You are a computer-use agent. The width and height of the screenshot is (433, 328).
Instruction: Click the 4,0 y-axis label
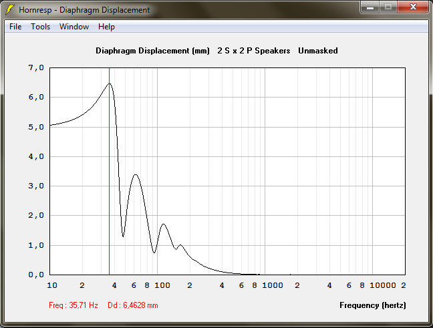point(36,156)
